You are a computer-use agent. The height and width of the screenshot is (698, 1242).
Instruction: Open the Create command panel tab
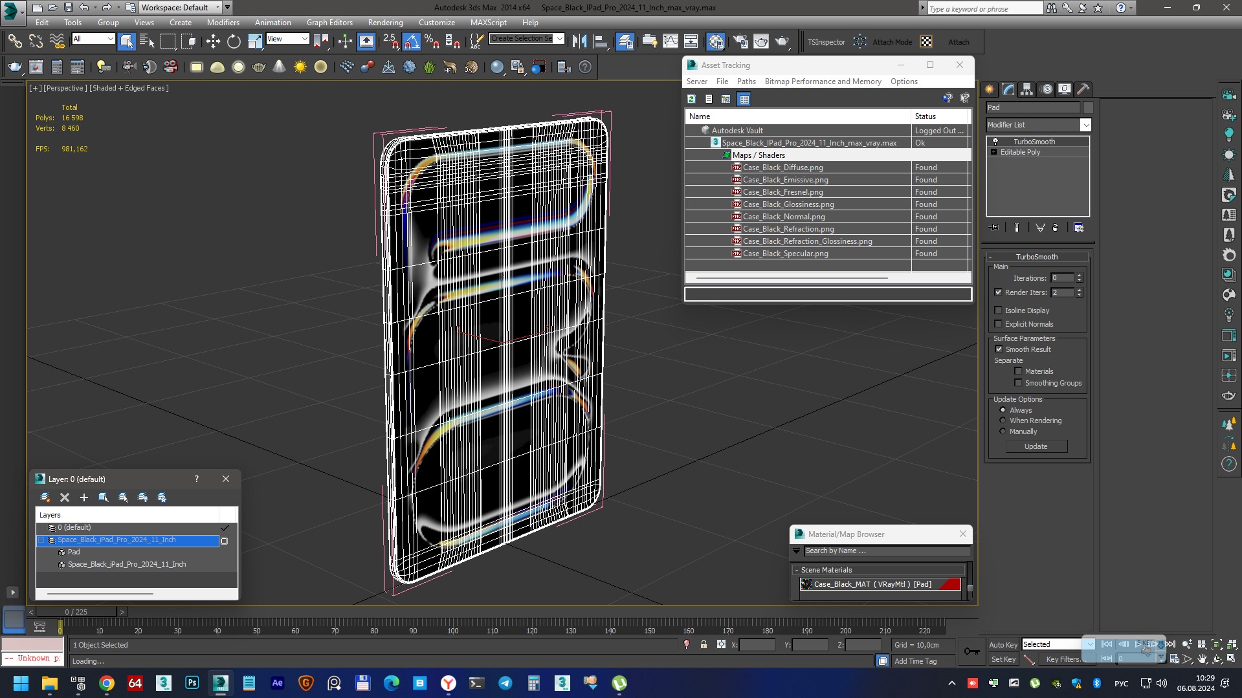pyautogui.click(x=990, y=89)
